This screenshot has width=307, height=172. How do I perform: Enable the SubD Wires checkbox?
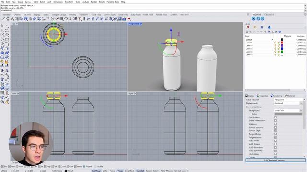(x=275, y=141)
